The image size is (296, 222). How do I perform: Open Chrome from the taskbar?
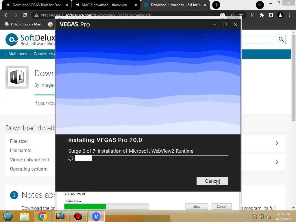pos(42,216)
